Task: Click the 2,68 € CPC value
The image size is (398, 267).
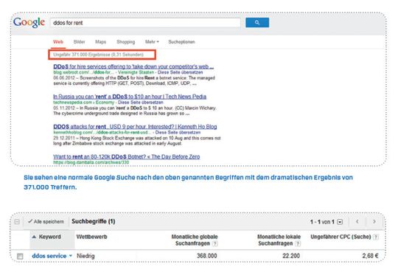Action: click(x=370, y=256)
